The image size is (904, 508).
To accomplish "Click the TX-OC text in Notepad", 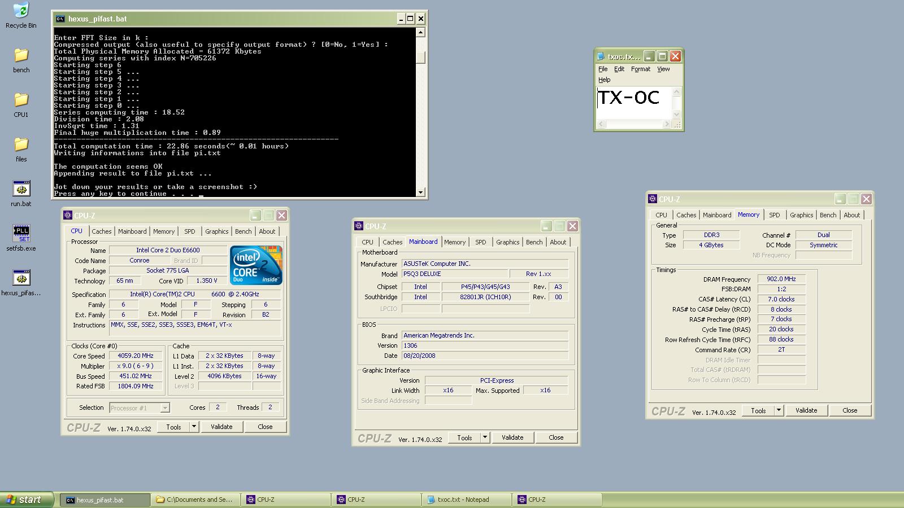I will pyautogui.click(x=629, y=98).
